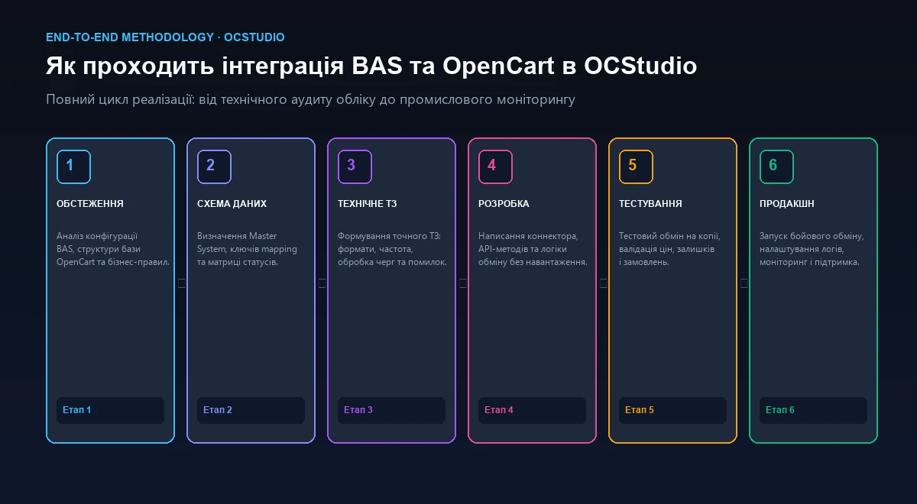This screenshot has height=504, width=917.
Task: Click description text starting Запуск бойового обміну
Action: tap(812, 249)
